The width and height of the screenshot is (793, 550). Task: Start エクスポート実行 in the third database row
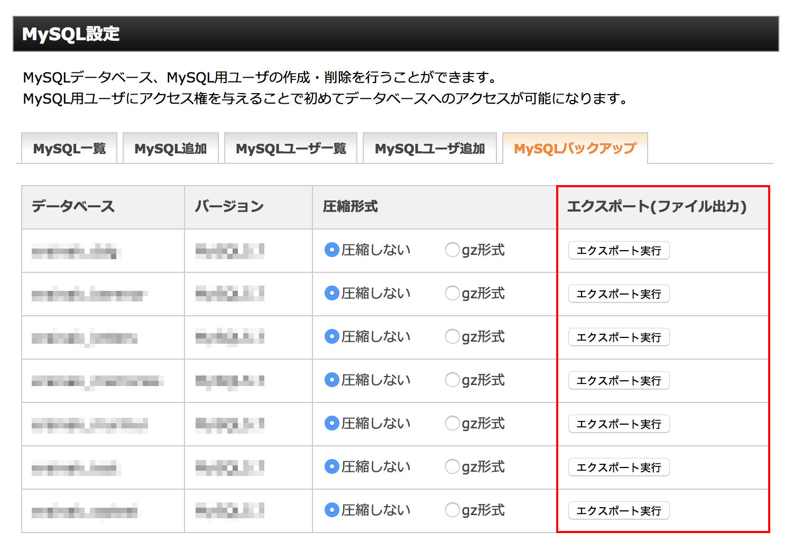619,337
